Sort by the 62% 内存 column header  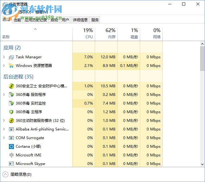tap(106, 34)
